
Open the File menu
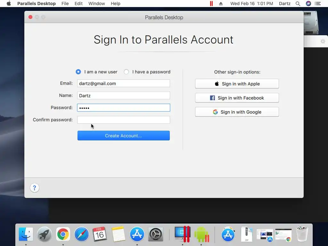tap(65, 4)
